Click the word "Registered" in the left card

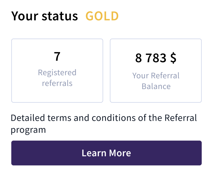click(x=57, y=72)
